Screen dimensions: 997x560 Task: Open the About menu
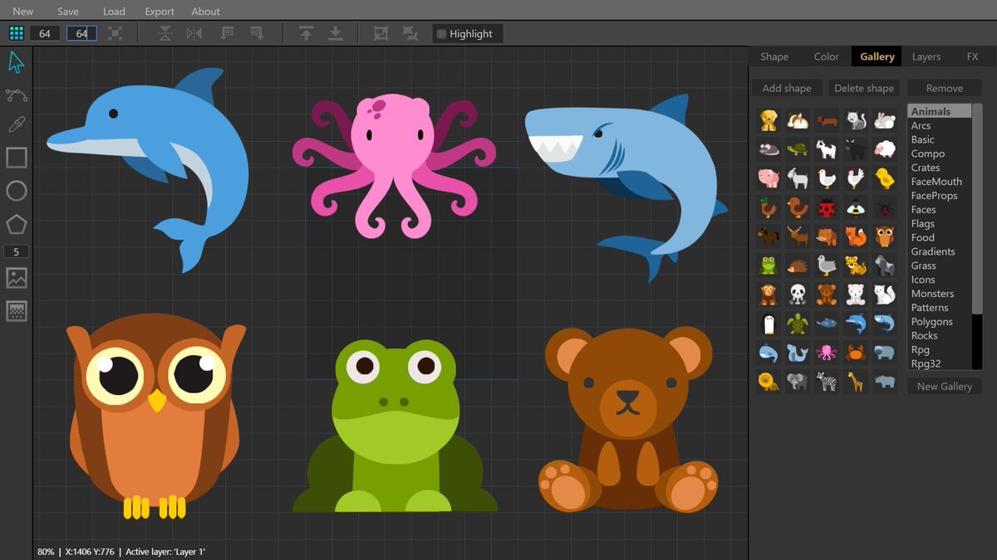(x=205, y=12)
